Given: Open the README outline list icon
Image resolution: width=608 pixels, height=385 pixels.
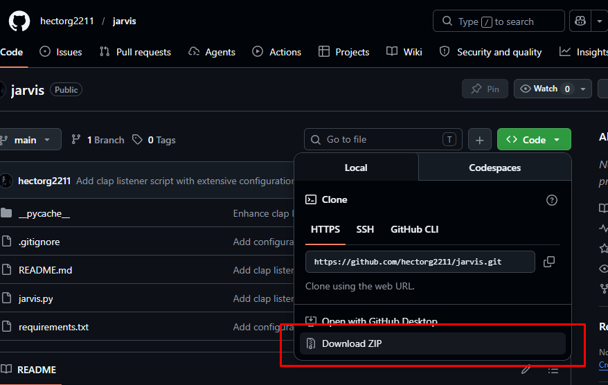Looking at the screenshot, I should [553, 371].
